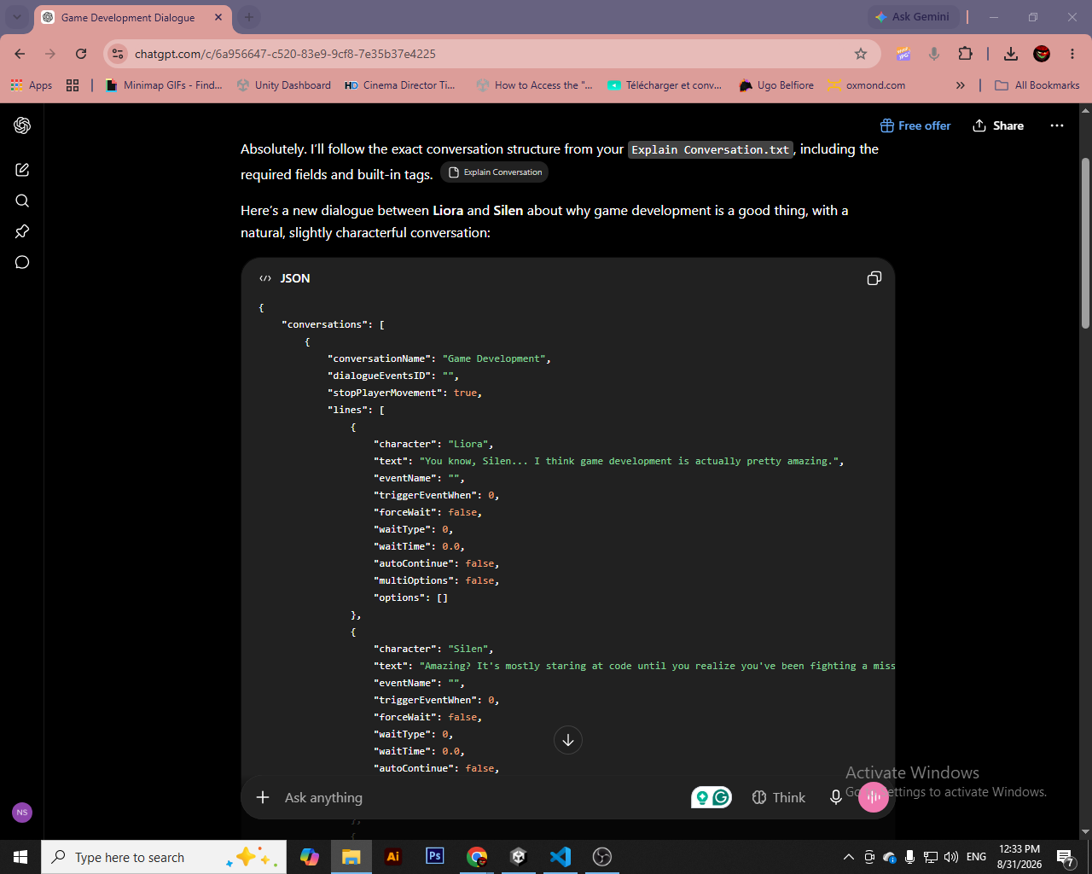This screenshot has height=874, width=1092.
Task: Expand hidden bookmarks with double chevron
Action: click(961, 85)
